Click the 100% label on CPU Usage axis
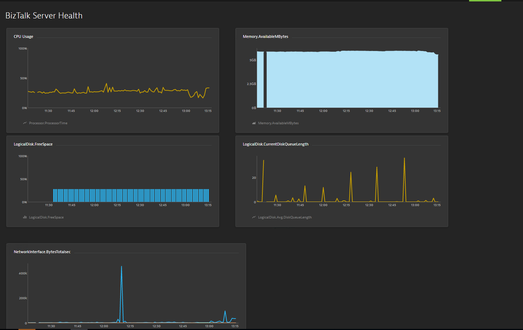The image size is (523, 330). click(x=23, y=49)
